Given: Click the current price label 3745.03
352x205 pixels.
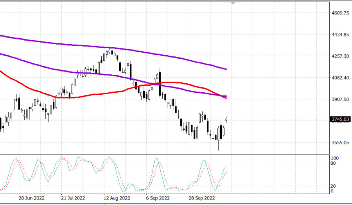Looking at the screenshot, I should click(340, 119).
